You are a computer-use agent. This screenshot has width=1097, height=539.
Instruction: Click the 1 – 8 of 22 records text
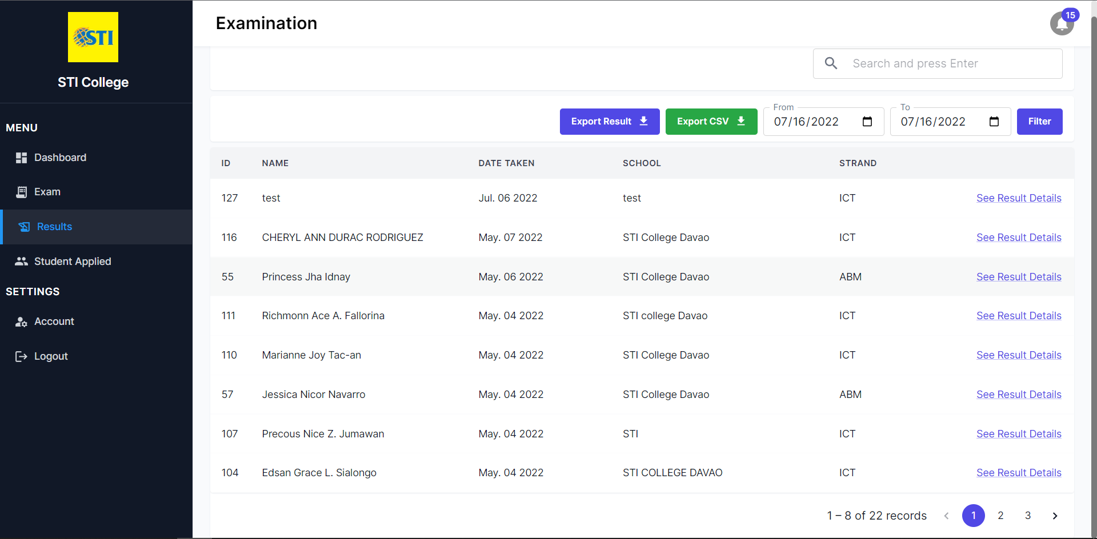pos(876,516)
